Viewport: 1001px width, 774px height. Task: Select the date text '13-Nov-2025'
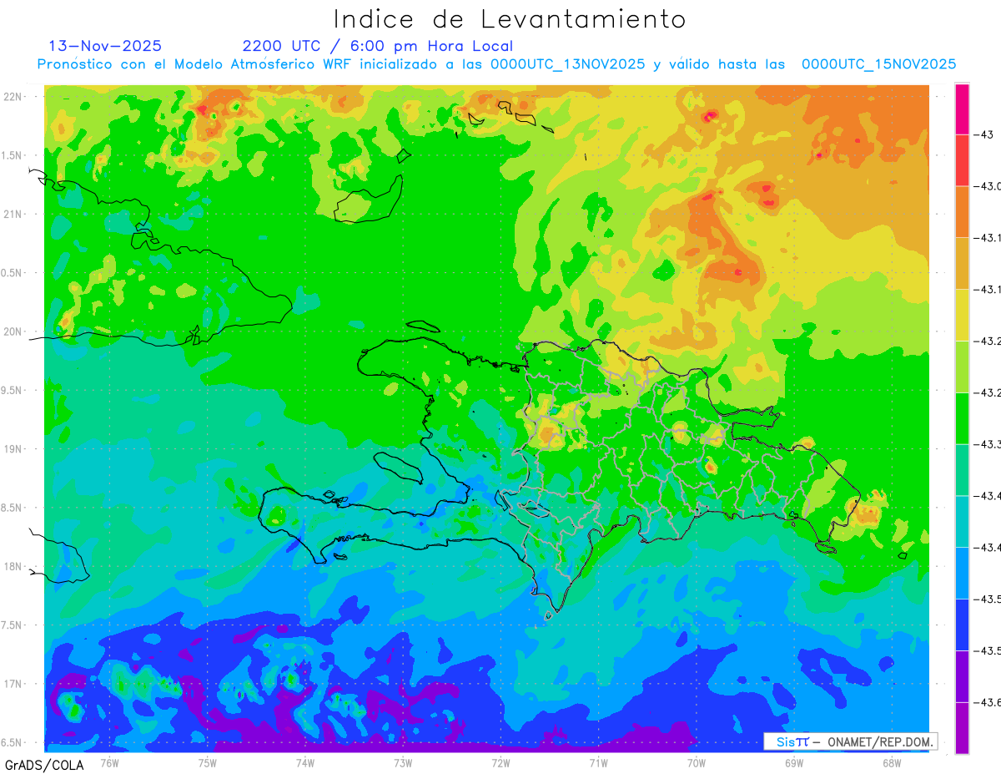[x=105, y=46]
